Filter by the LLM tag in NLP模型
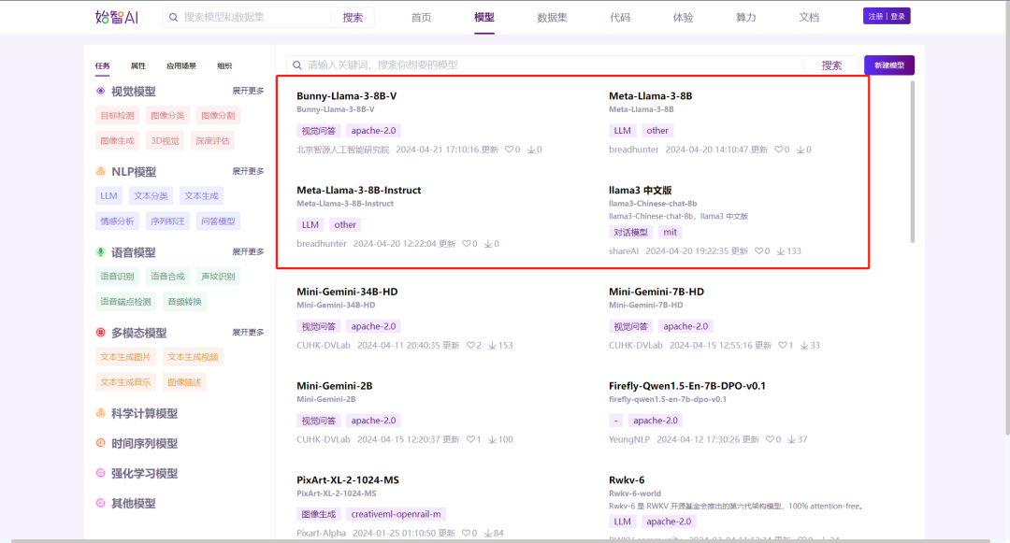 point(108,195)
